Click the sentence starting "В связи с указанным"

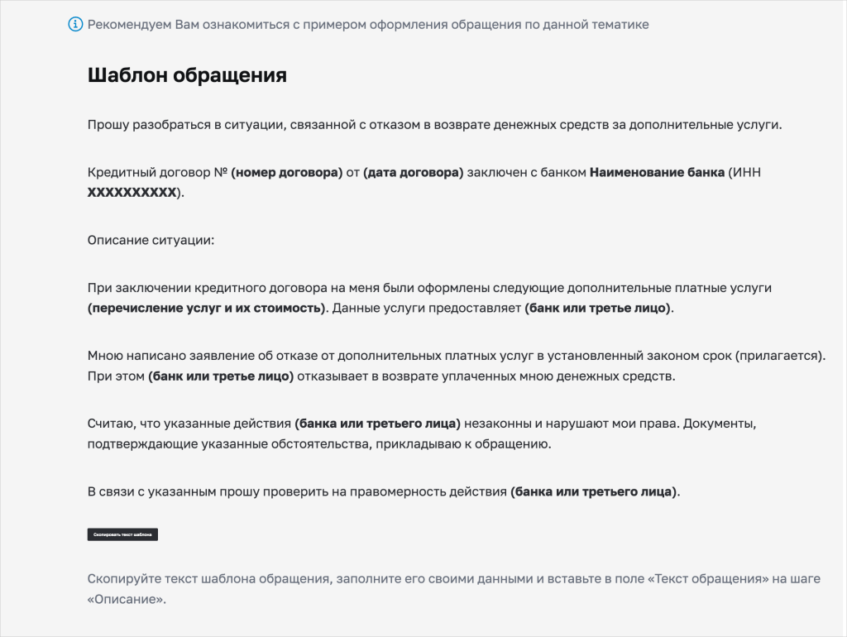[x=298, y=491]
